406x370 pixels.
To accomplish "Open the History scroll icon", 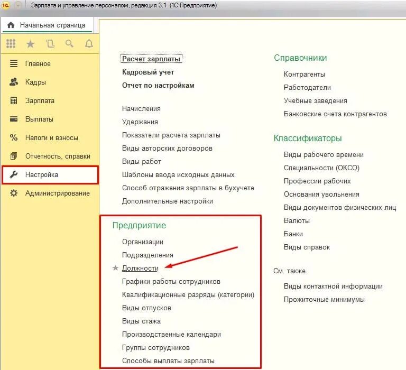I will pos(50,44).
